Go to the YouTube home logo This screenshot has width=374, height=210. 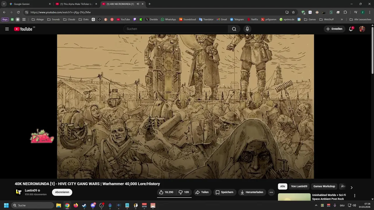pos(23,29)
